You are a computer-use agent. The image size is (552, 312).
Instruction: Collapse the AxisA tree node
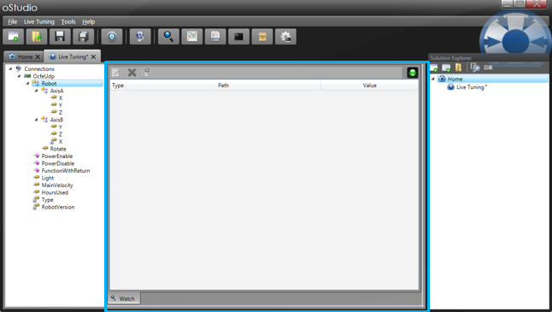coord(36,91)
